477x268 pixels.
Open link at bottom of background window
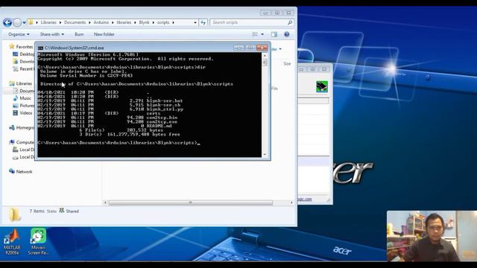(x=305, y=200)
